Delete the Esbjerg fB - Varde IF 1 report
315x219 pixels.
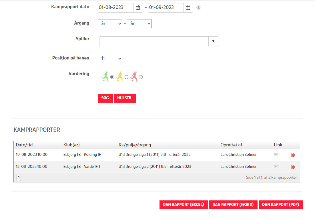(x=292, y=167)
